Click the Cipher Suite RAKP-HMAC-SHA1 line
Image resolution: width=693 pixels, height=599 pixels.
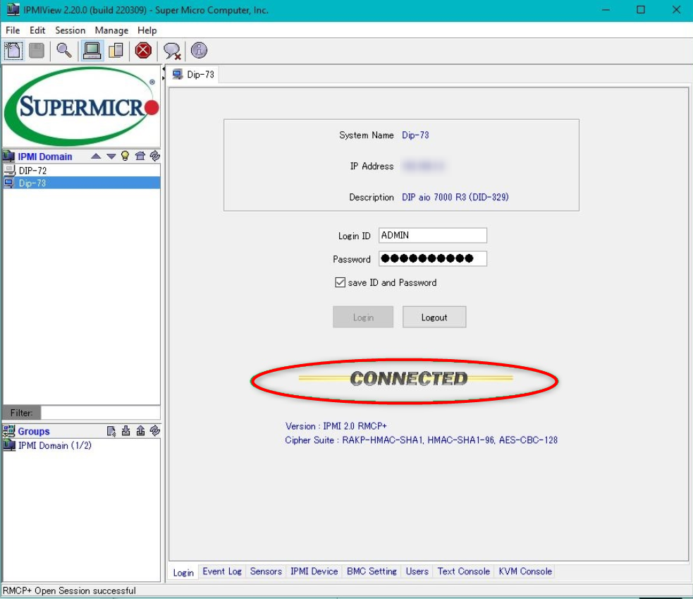tap(421, 440)
